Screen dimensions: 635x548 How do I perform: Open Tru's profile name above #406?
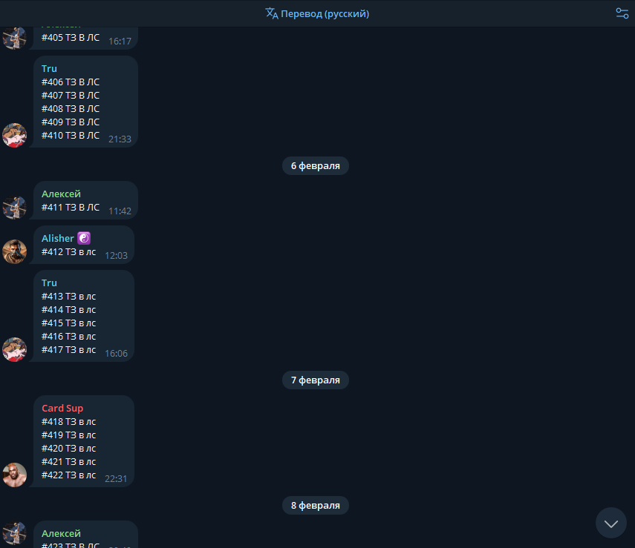[x=49, y=68]
